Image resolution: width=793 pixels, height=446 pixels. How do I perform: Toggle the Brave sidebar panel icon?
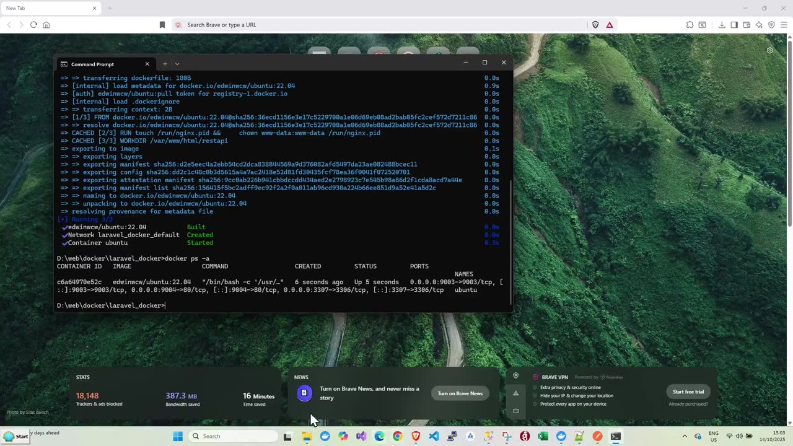(734, 25)
